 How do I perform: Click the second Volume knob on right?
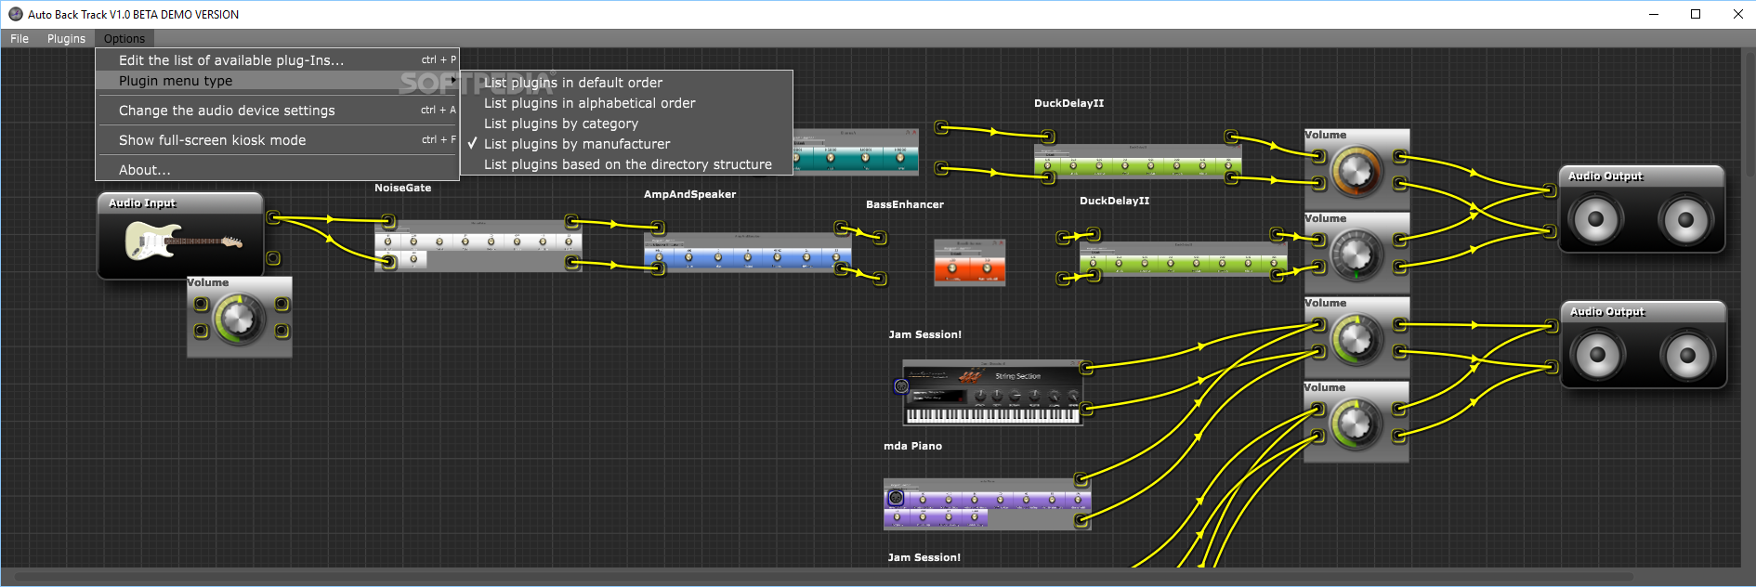click(1356, 254)
